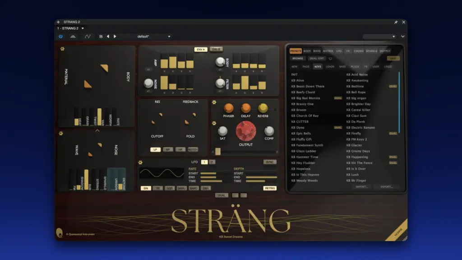Image resolution: width=462 pixels, height=260 pixels.
Task: Click the Body envelope amount knob
Action: 220,61
